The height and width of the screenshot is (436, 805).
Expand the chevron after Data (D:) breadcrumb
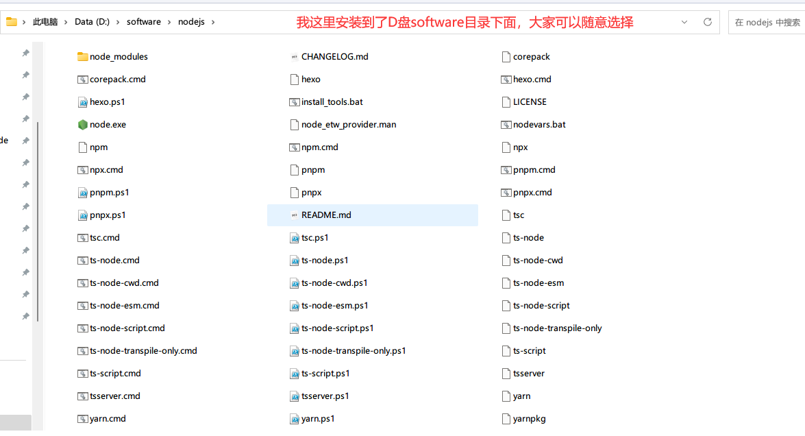point(118,22)
